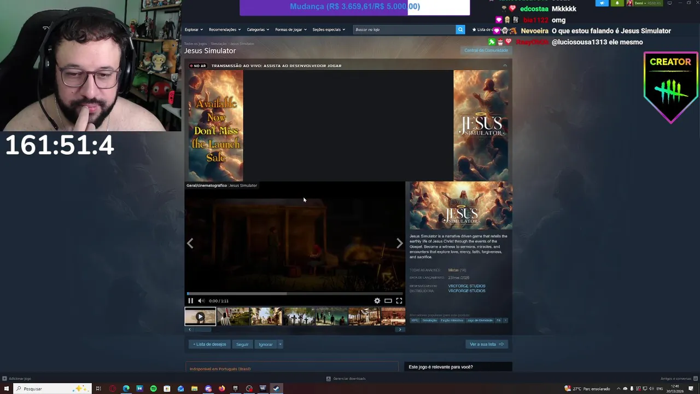700x394 pixels.
Task: Click the store search magnifier button
Action: pyautogui.click(x=460, y=30)
